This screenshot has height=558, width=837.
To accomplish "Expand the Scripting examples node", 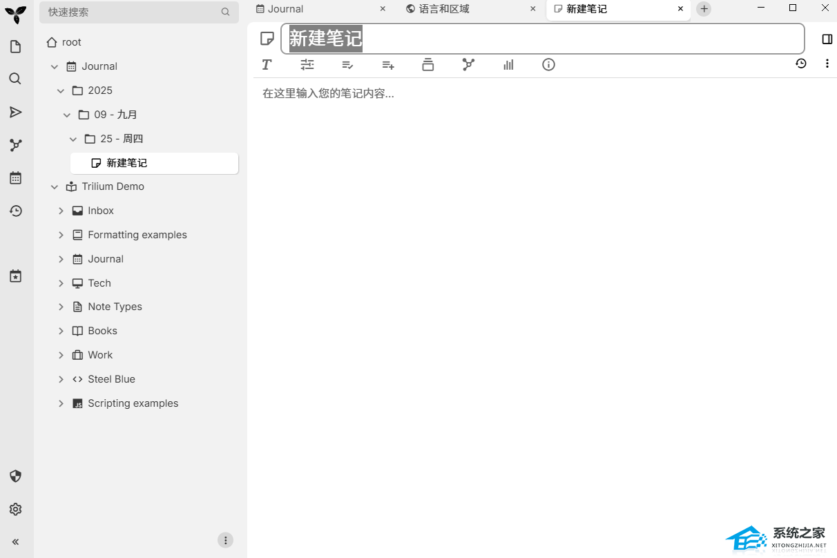I will (x=61, y=403).
